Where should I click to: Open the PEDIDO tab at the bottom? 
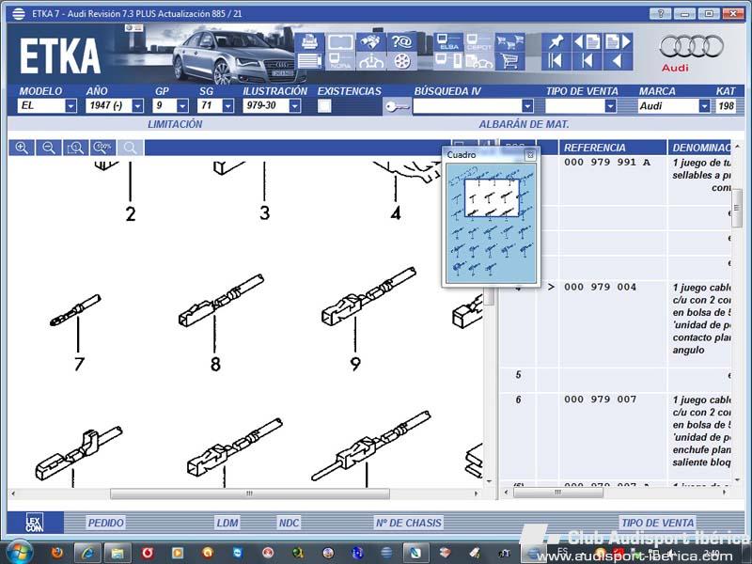105,523
